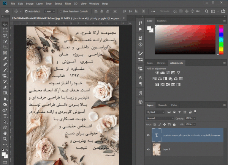Viewport: 228px width, 165px height.
Task: Switch to the Swatches tab
Action: 161,21
